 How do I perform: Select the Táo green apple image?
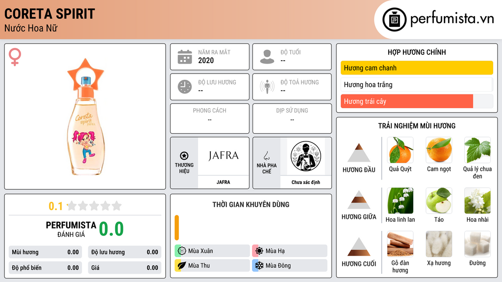click(x=439, y=200)
